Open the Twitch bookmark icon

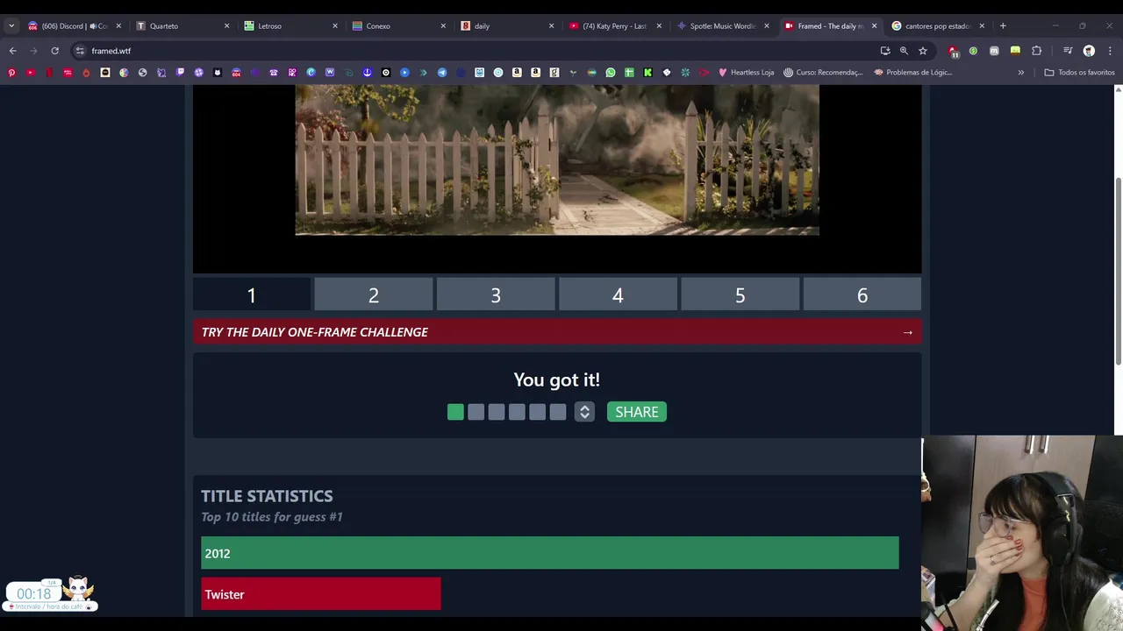[180, 73]
